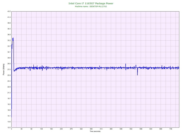
Task: Click the 15.1 y-axis tick label
Action: 9,116
